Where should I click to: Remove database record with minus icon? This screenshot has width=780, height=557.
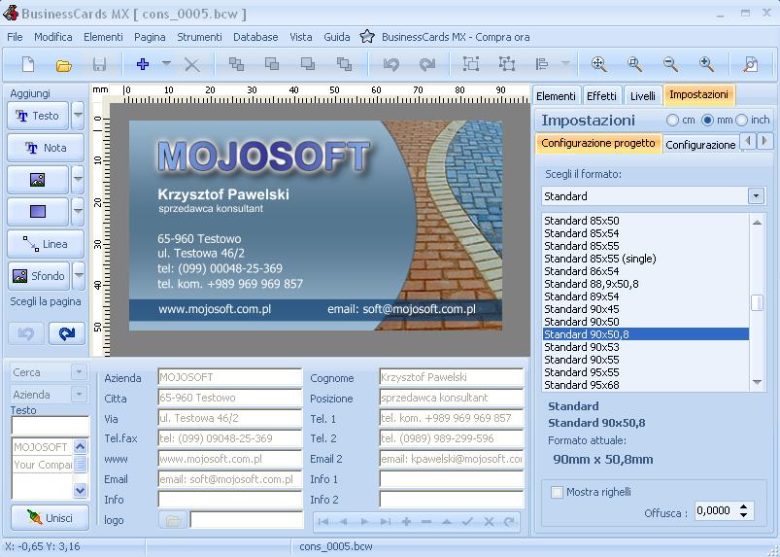pyautogui.click(x=426, y=522)
